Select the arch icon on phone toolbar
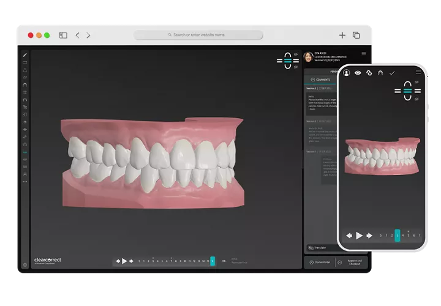441x306 pixels. 380,73
